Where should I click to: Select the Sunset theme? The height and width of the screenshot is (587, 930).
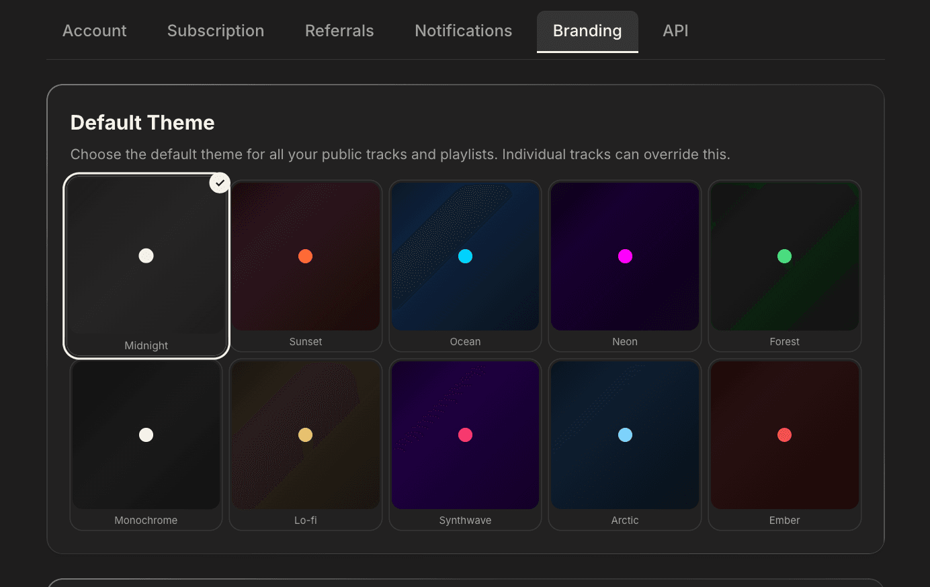[x=306, y=266]
